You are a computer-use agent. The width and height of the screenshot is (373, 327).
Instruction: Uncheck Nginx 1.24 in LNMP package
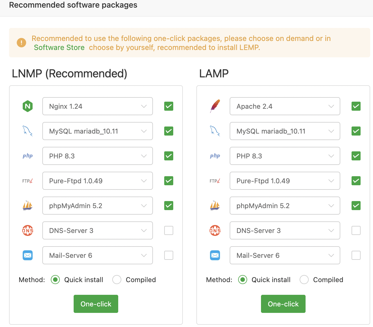[x=169, y=106]
